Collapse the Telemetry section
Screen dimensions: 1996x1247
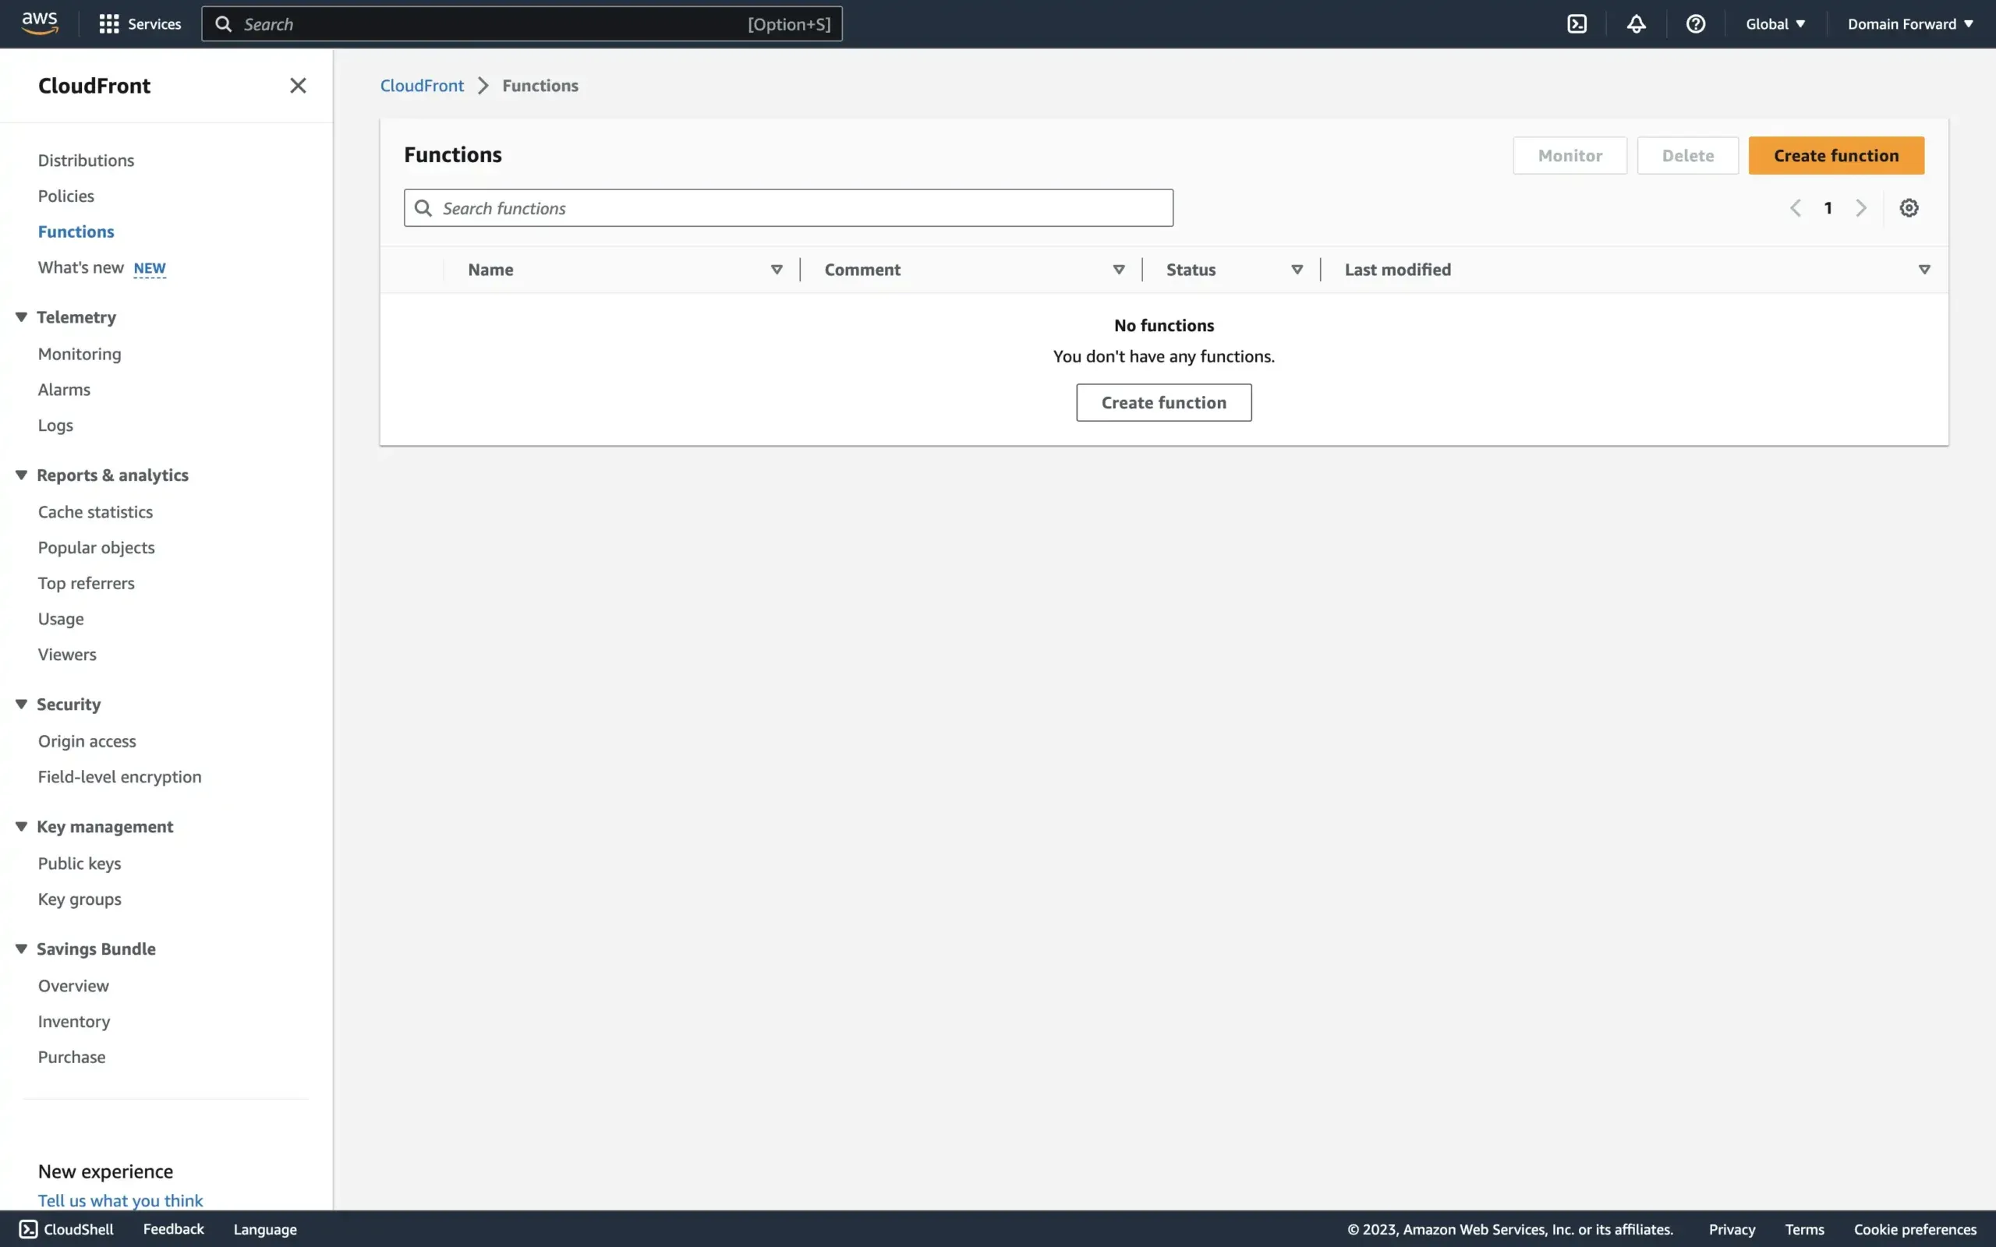(x=20, y=316)
